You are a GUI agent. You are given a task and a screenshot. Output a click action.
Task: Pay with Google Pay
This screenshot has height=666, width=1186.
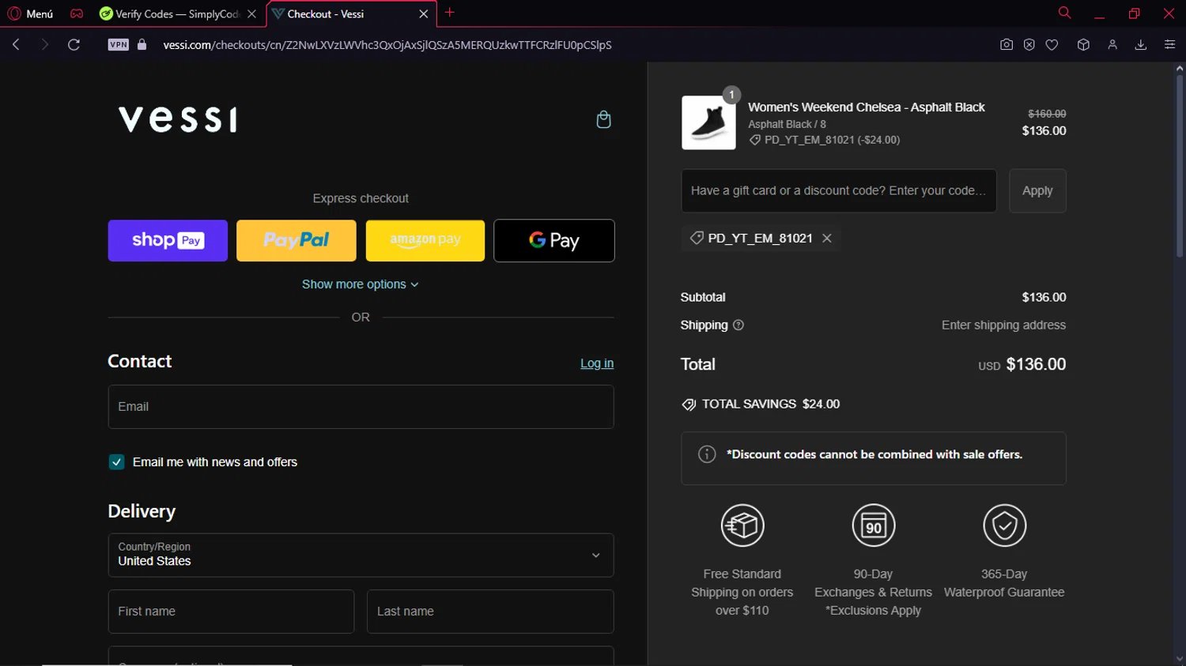click(554, 240)
